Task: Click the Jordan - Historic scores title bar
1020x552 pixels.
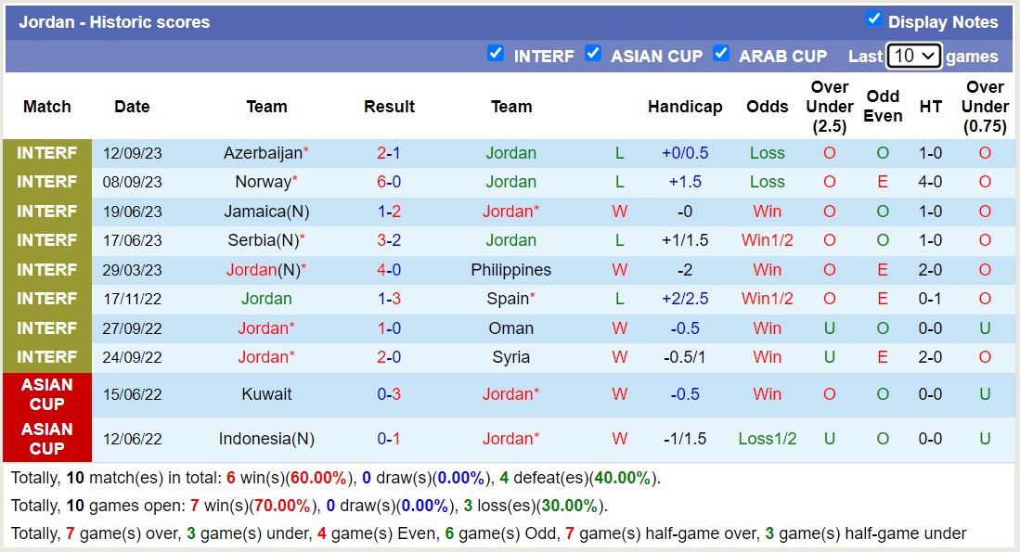Action: [116, 21]
